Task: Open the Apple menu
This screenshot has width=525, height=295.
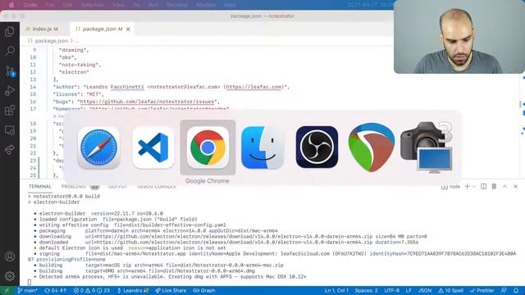Action: (11, 5)
